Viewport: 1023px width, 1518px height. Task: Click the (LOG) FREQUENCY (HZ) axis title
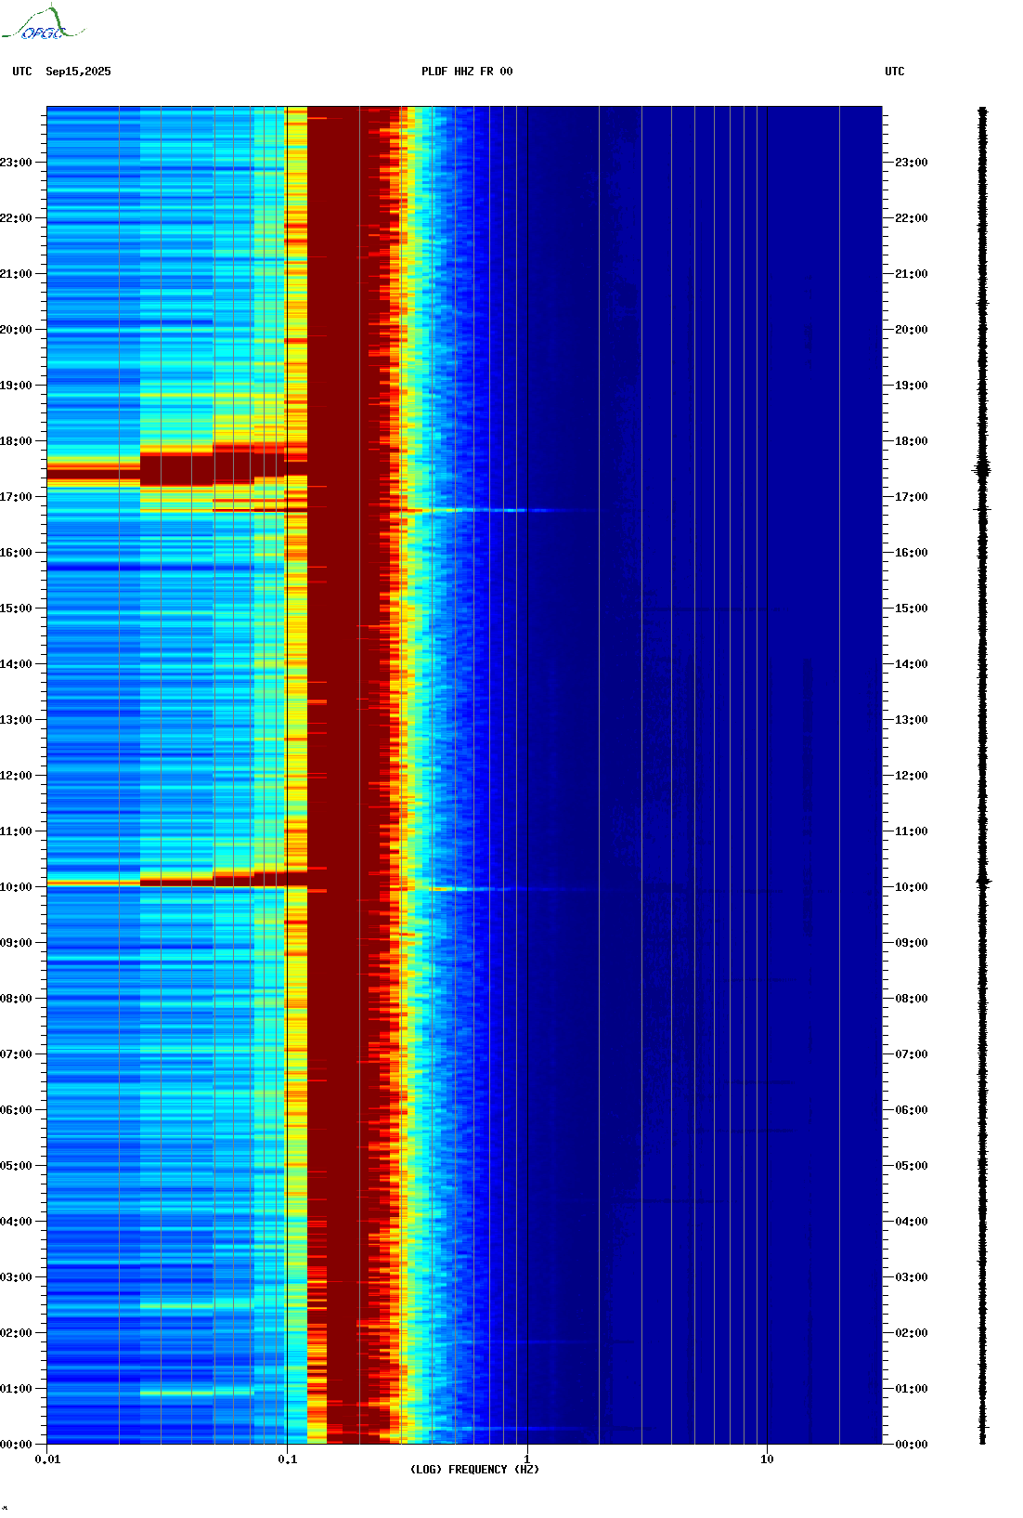click(474, 1470)
